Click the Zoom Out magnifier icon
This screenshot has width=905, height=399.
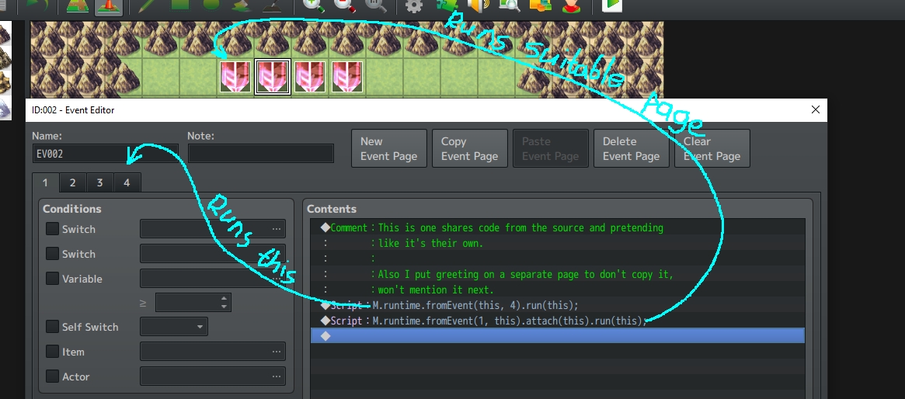pyautogui.click(x=344, y=6)
